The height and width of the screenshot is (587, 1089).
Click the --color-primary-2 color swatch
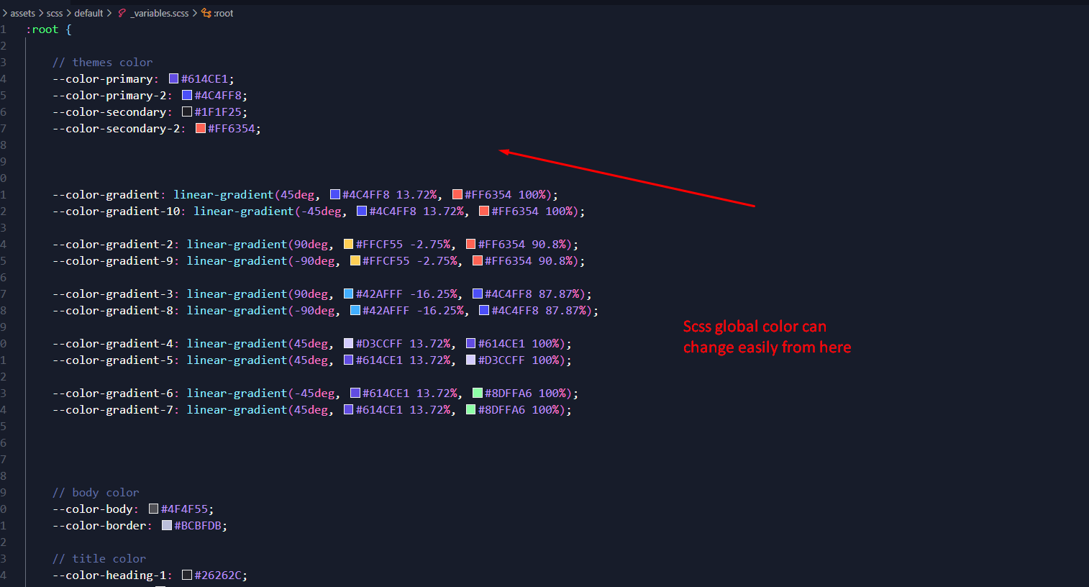[x=187, y=96]
